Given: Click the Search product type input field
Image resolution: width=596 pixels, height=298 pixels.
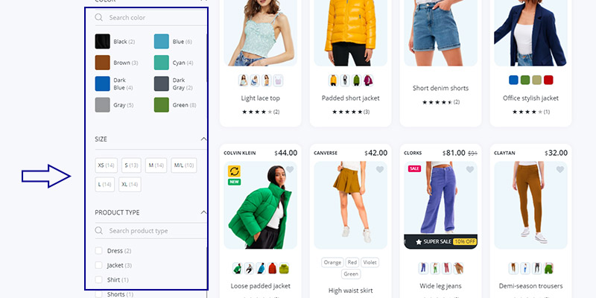Looking at the screenshot, I should (x=151, y=231).
